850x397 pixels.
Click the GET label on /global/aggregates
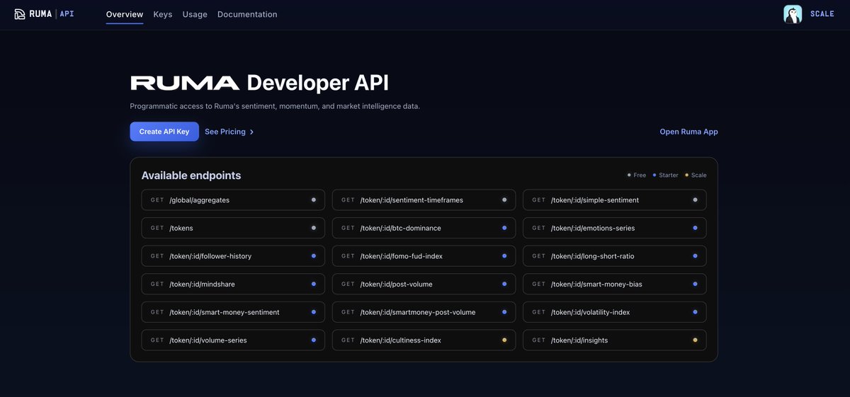click(x=157, y=200)
